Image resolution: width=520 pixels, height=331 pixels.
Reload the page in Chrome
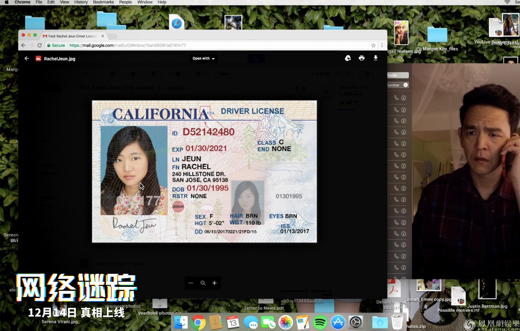coord(39,45)
